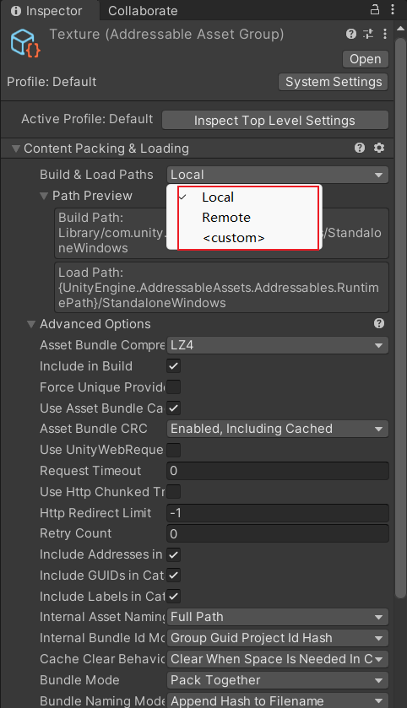Click the Asset Bundle CRC label
Image resolution: width=407 pixels, height=708 pixels.
coord(94,429)
